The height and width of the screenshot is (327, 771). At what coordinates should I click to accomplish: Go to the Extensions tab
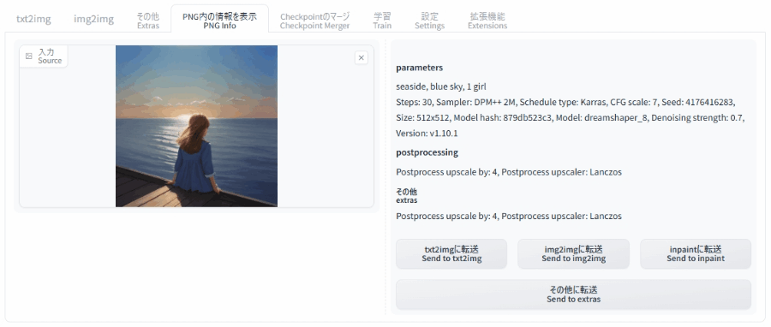point(487,21)
